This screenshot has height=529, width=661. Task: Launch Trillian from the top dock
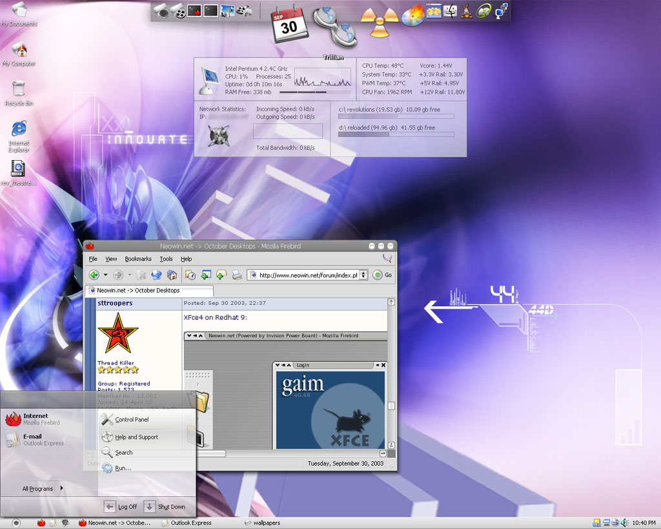click(334, 27)
